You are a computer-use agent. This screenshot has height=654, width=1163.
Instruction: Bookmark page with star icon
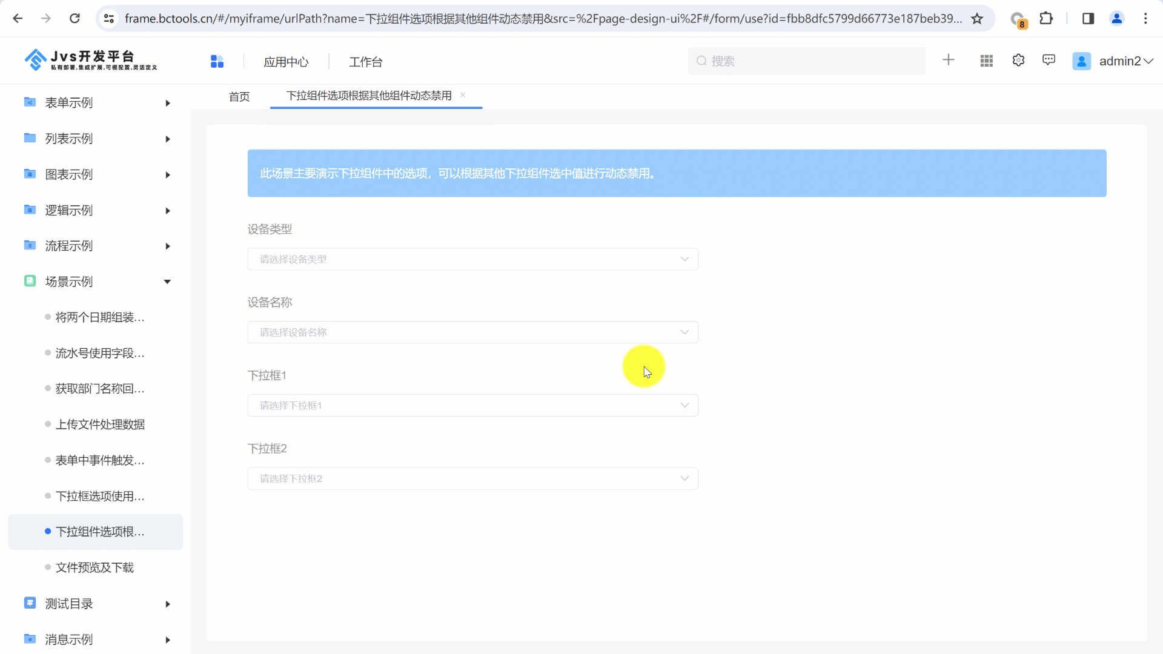pos(977,19)
